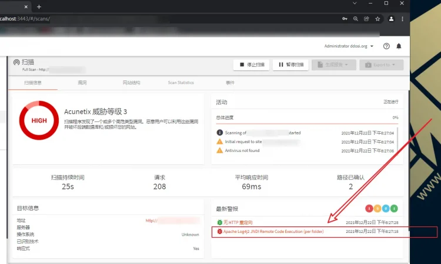This screenshot has width=441, height=264.
Task: Click the zoom magnifier icon in address bar
Action: [x=356, y=19]
